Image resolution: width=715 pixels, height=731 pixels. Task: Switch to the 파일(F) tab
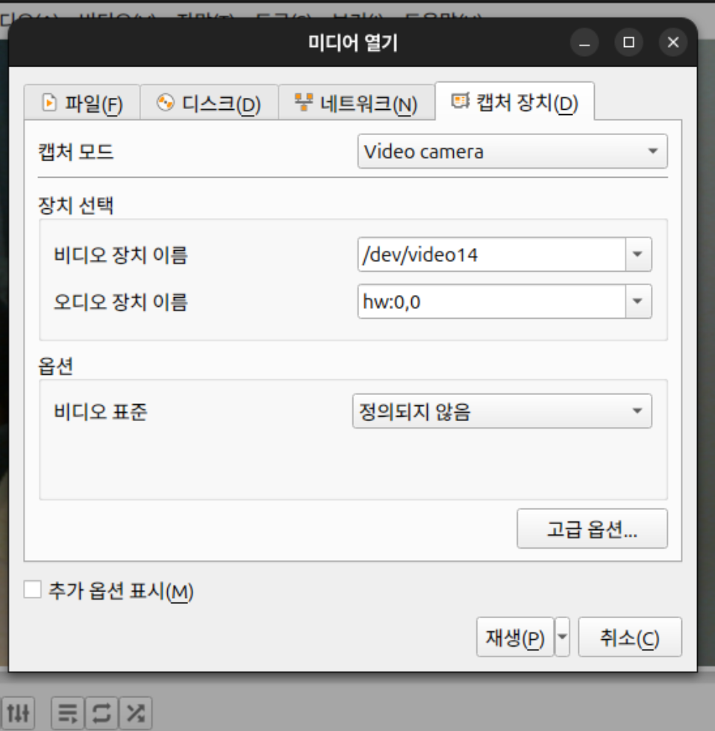point(81,103)
